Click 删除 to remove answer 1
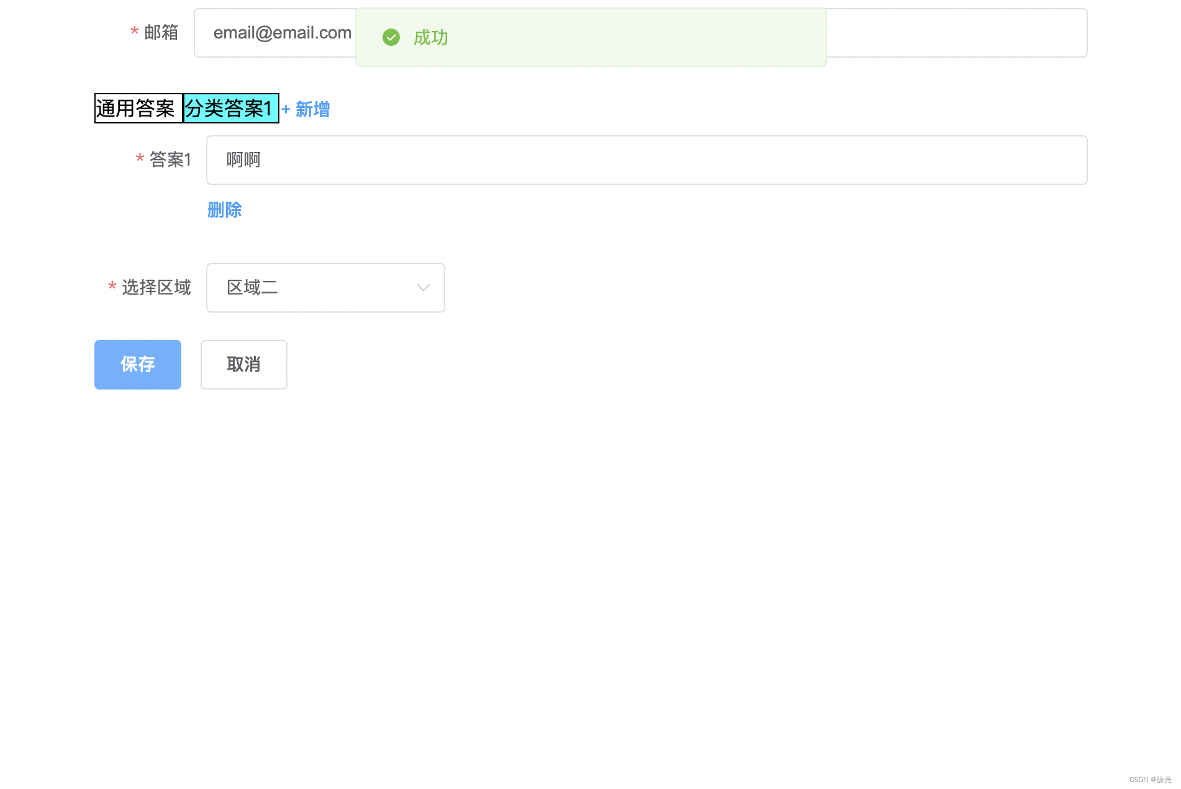This screenshot has width=1181, height=789. click(x=224, y=210)
